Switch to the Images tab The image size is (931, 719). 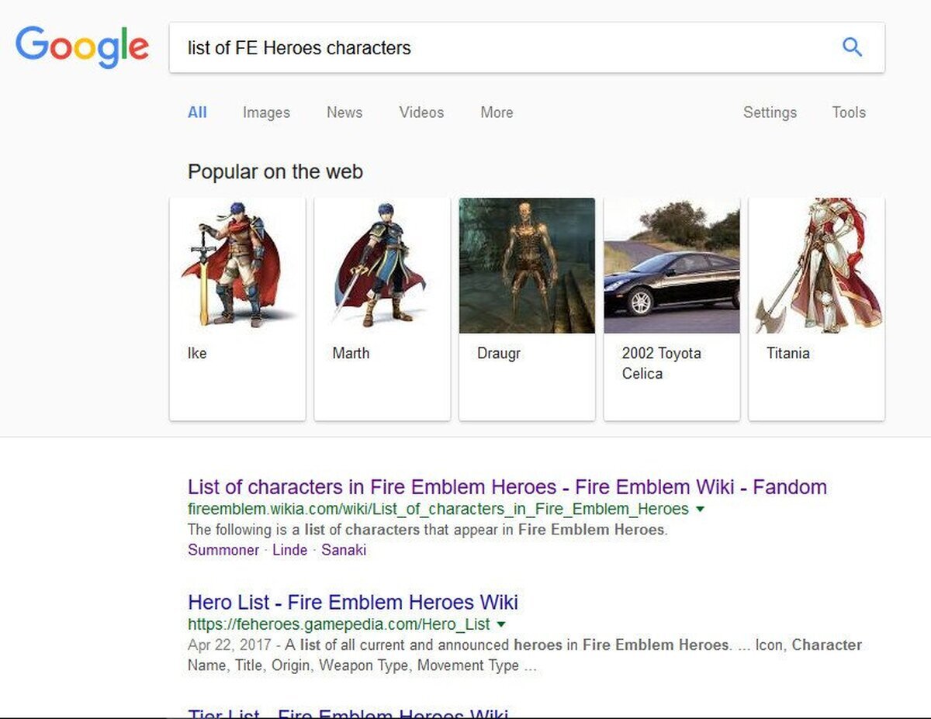coord(266,112)
